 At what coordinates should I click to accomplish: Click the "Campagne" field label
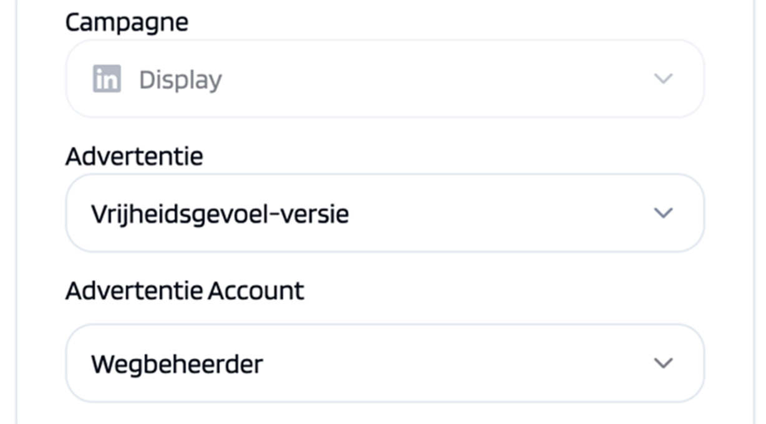(x=127, y=22)
